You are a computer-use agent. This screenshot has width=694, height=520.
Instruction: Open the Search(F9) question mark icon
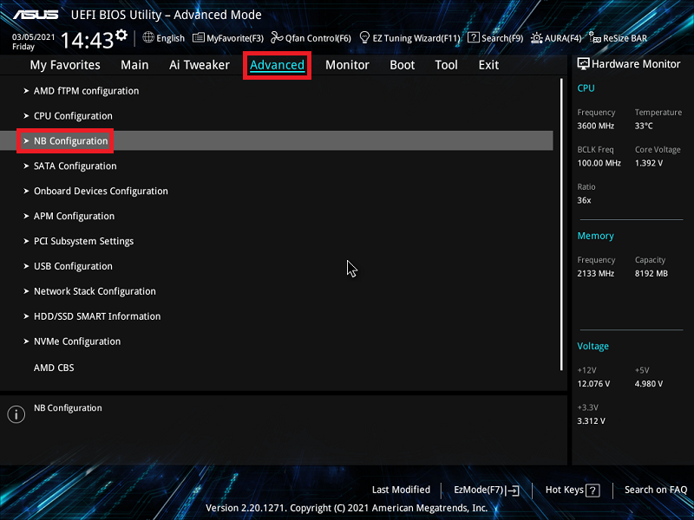tap(474, 38)
